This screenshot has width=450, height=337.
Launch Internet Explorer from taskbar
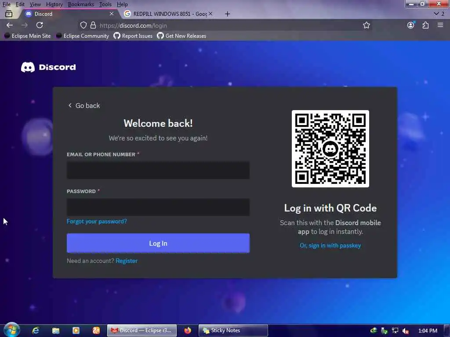[36, 330]
